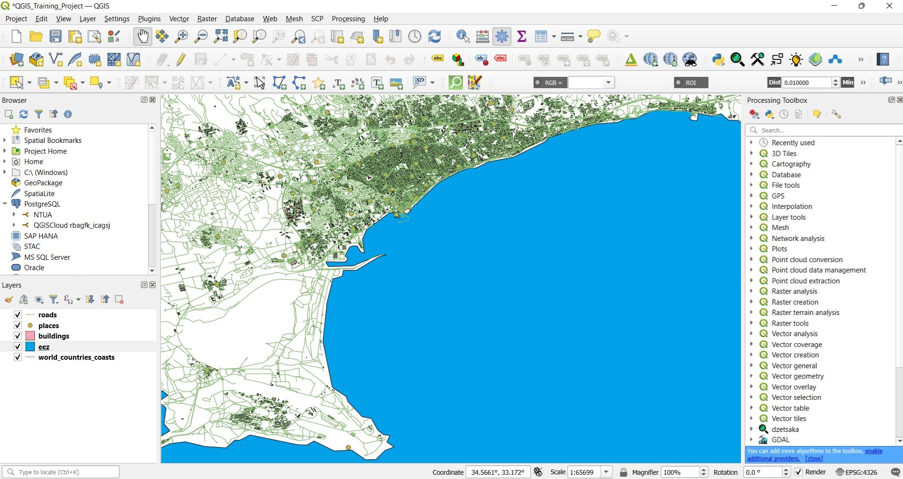Open the Processing Toolbox gear icon
Image resolution: width=903 pixels, height=479 pixels.
[x=502, y=36]
